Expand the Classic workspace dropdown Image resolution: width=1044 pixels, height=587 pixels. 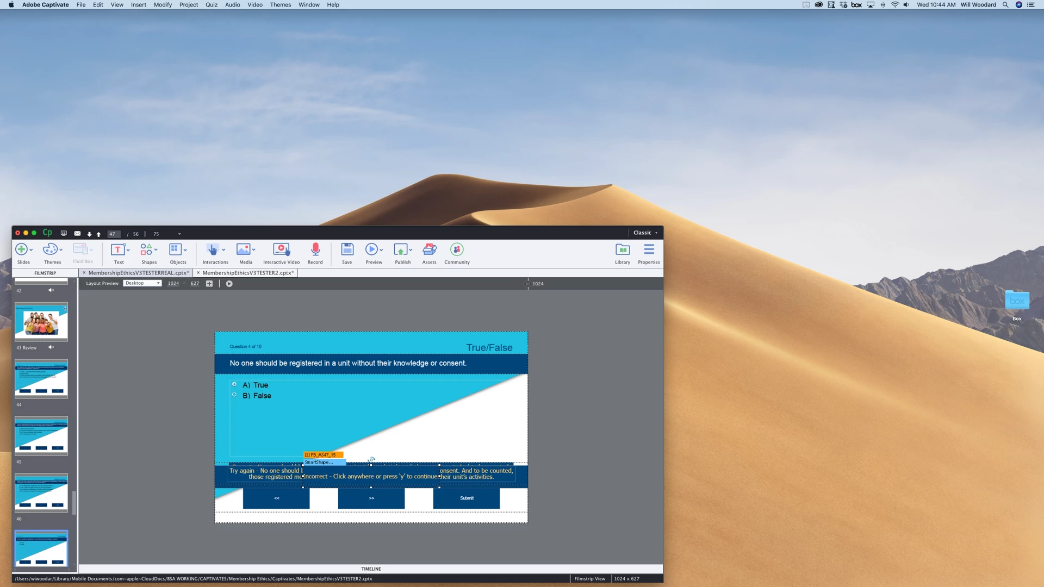[x=645, y=233]
